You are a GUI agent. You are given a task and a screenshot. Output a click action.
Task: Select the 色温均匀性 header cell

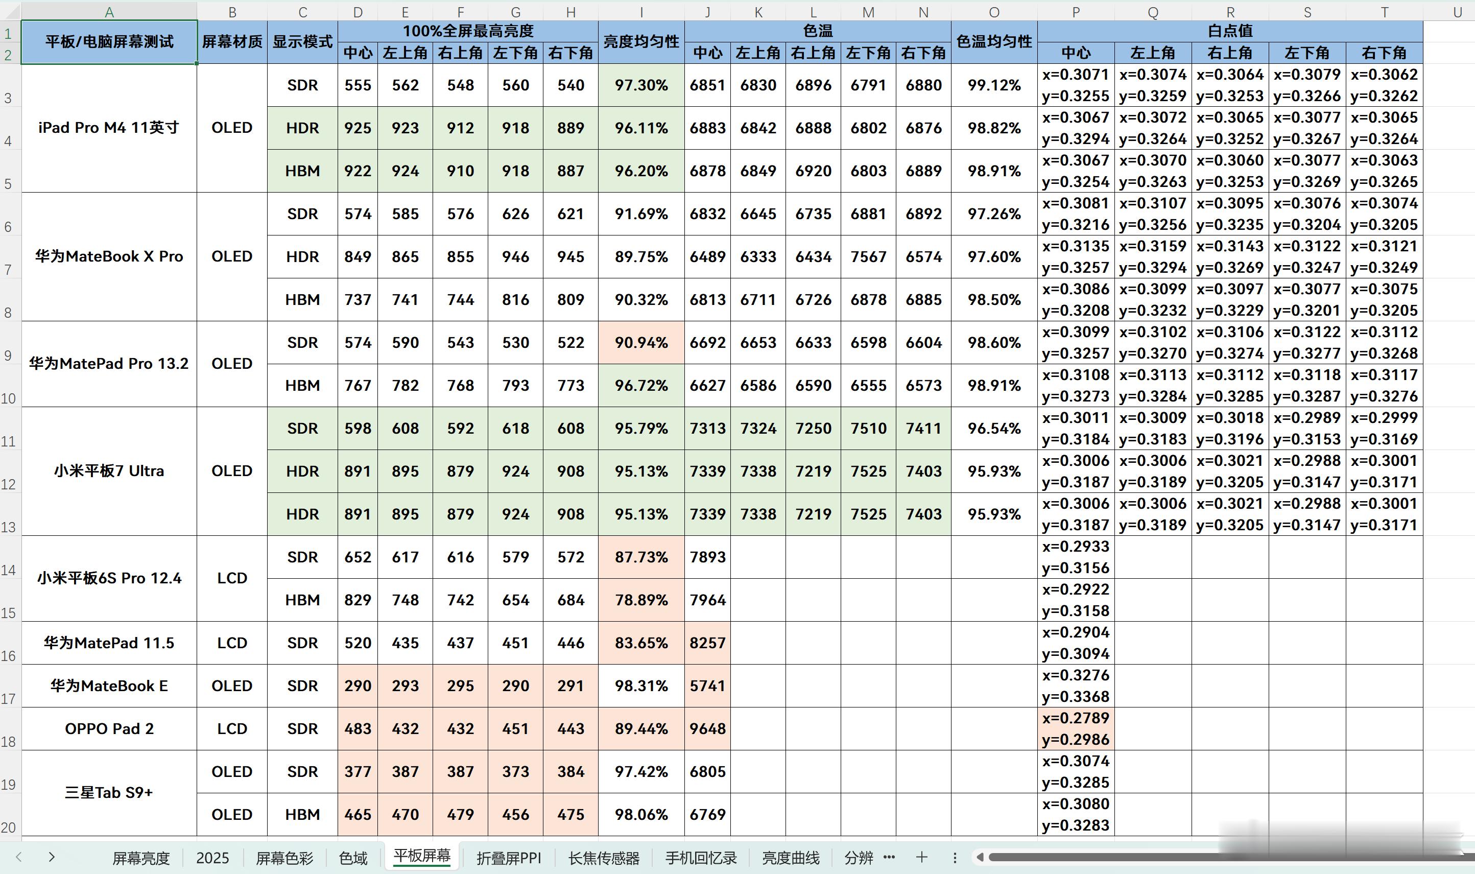[994, 42]
